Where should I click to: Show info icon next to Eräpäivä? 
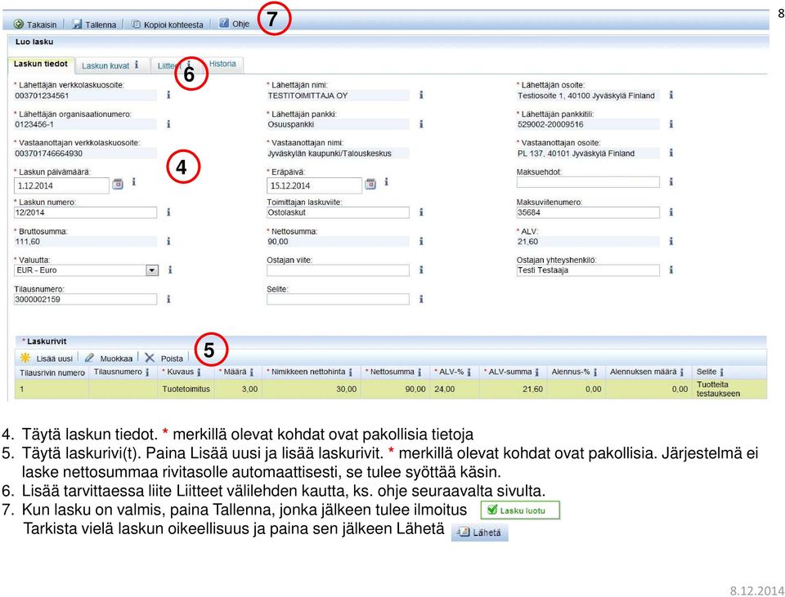pyautogui.click(x=386, y=182)
